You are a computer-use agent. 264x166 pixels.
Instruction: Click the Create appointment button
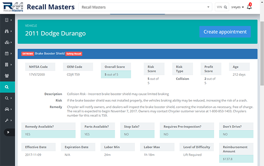click(x=225, y=32)
